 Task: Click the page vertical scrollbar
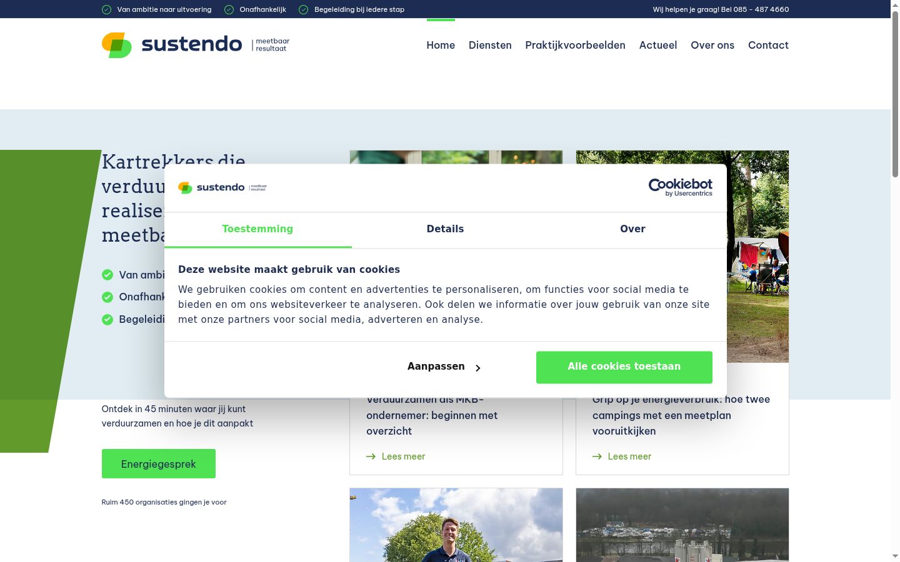click(x=895, y=94)
